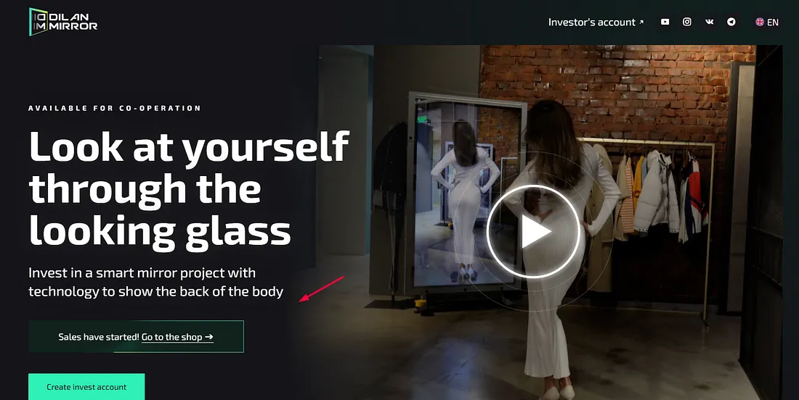Click the Sales have started banner
Screen dimensions: 799x400
coord(136,336)
